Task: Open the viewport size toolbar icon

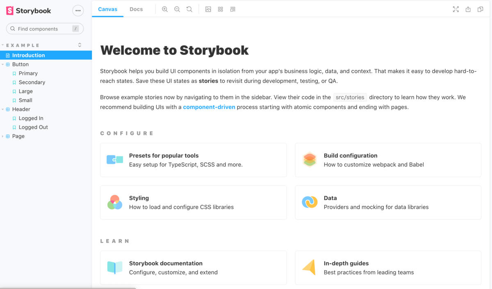Action: pos(233,9)
